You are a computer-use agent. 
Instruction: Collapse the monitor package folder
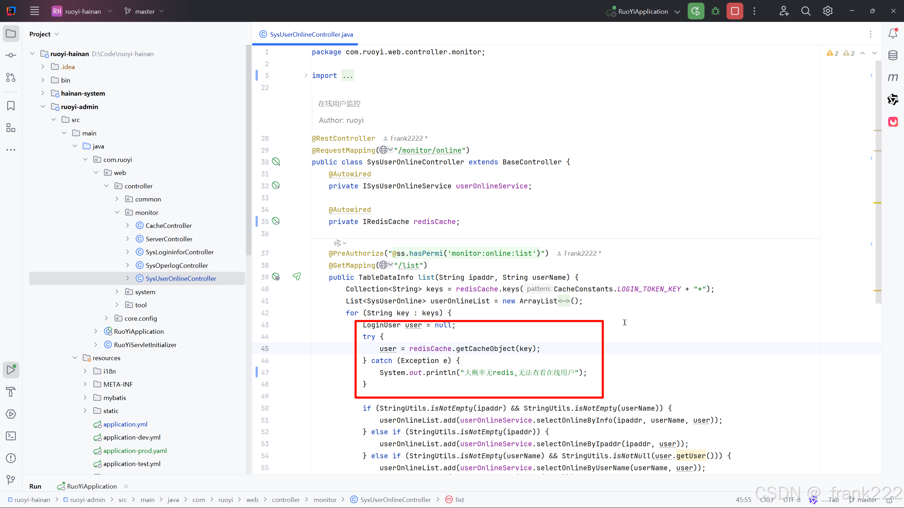pyautogui.click(x=117, y=212)
